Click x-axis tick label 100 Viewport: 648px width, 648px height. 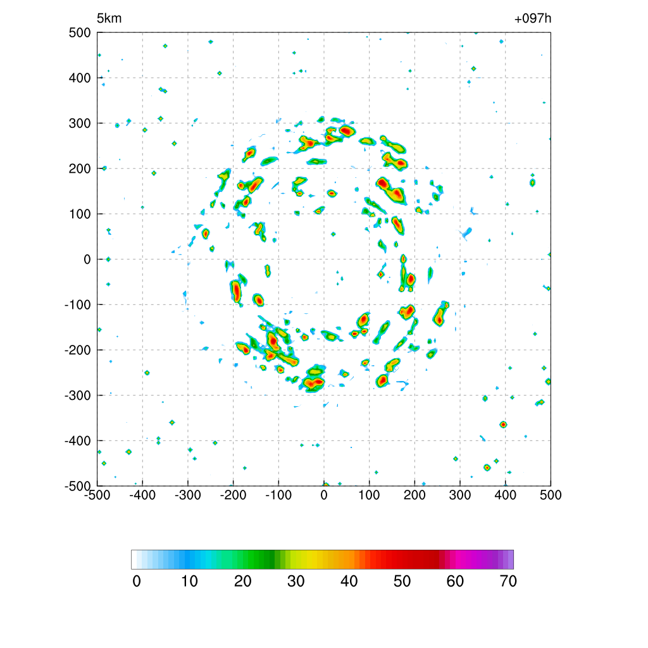[x=369, y=495]
